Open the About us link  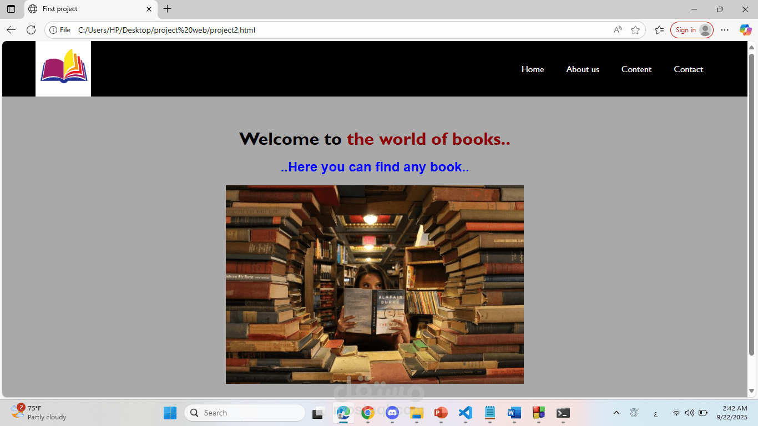tap(583, 69)
